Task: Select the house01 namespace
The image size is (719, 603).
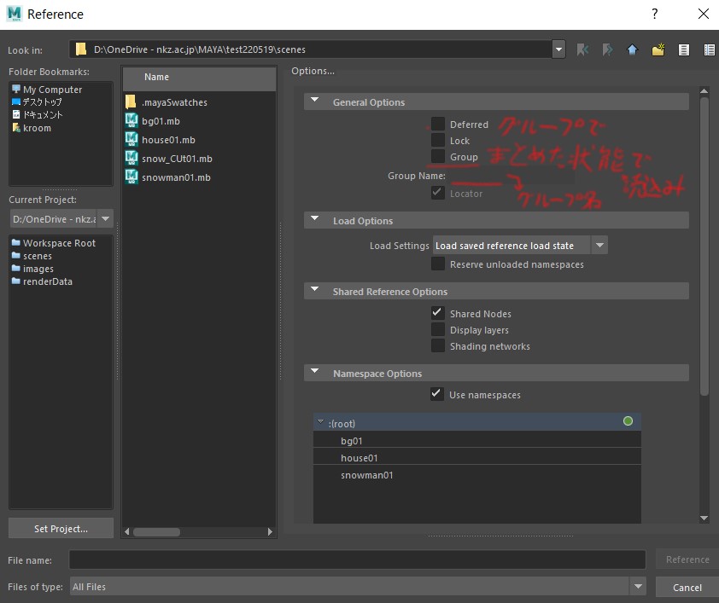Action: click(476, 458)
